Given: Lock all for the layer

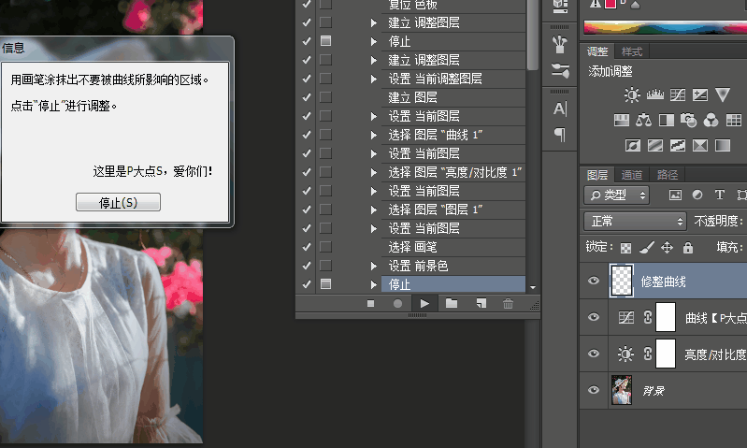Looking at the screenshot, I should tap(688, 247).
